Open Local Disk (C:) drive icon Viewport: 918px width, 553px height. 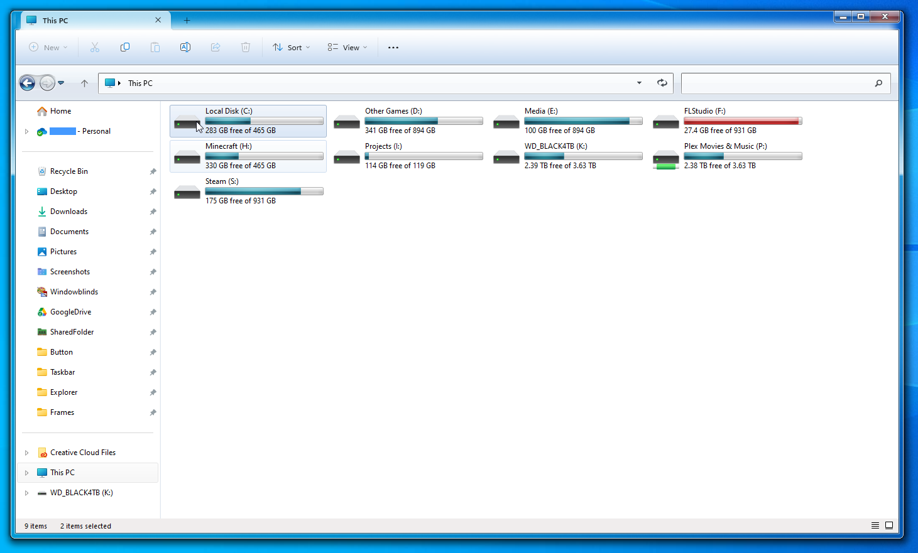187,122
